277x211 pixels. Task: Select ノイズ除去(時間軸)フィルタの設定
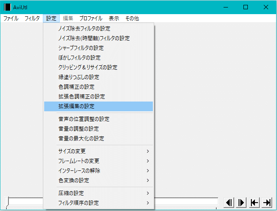tap(99, 38)
